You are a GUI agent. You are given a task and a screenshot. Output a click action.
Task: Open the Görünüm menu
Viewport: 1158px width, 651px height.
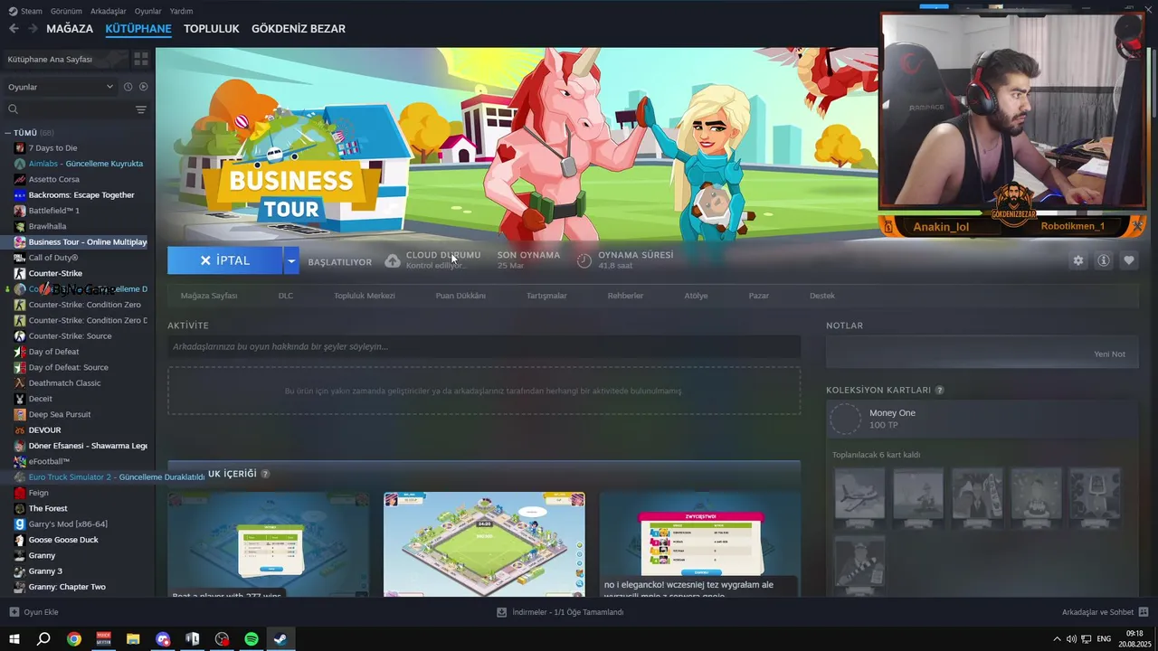click(66, 11)
